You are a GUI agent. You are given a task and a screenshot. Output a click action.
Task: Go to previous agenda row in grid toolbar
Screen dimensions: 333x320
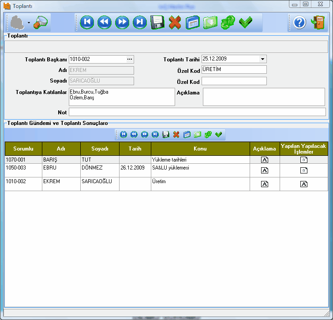tap(134, 135)
